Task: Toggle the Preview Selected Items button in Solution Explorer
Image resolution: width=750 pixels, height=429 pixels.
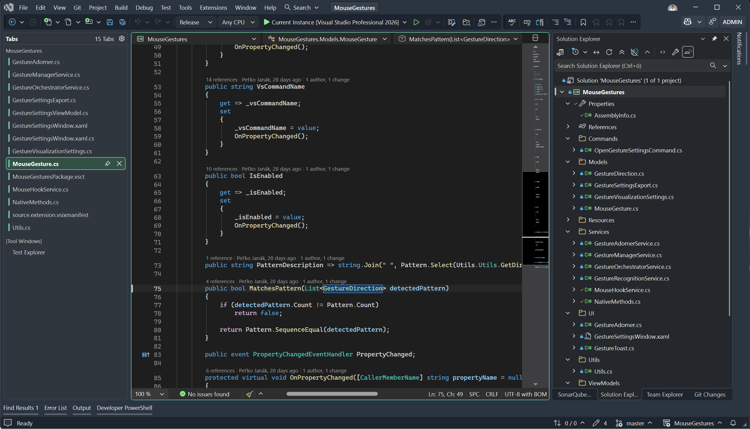Action: pyautogui.click(x=688, y=52)
